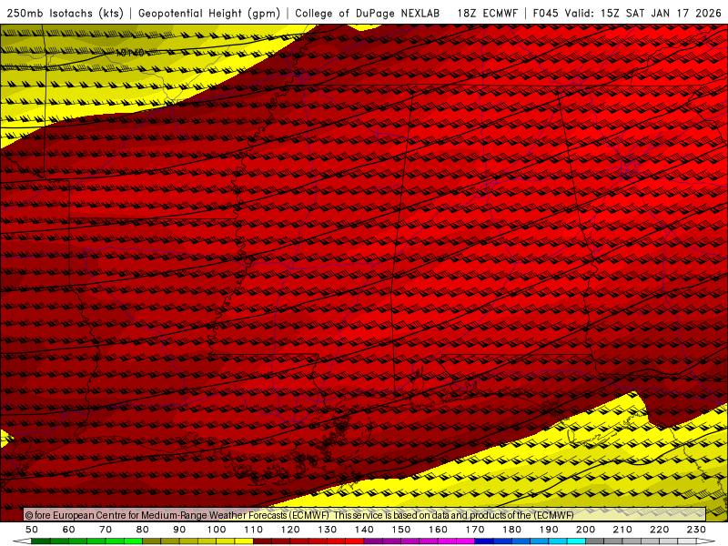
Task: Click the 190 label on the legend
Action: point(549,530)
